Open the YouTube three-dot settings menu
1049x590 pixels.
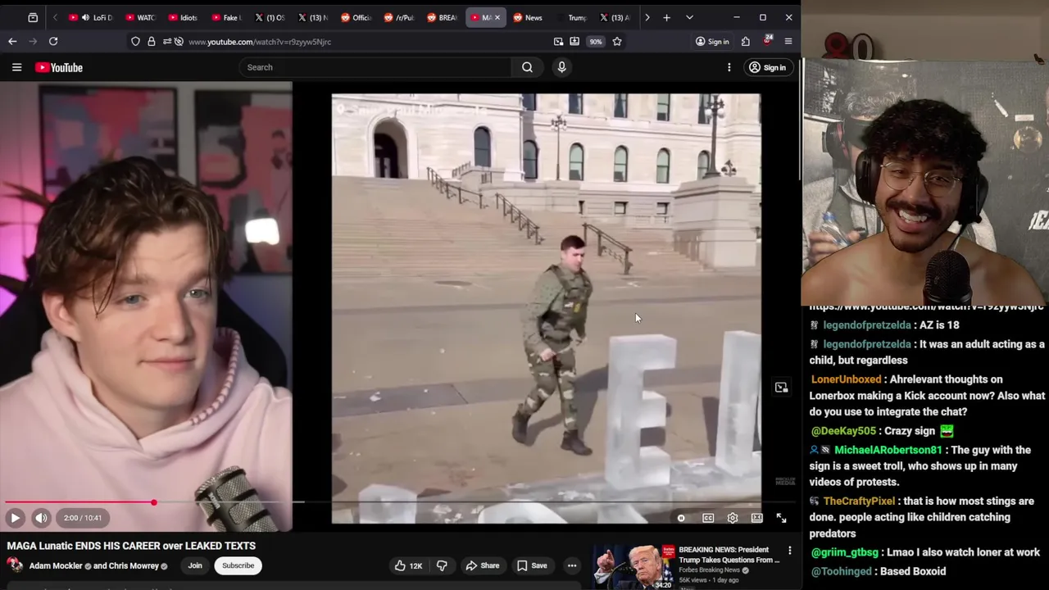(729, 67)
